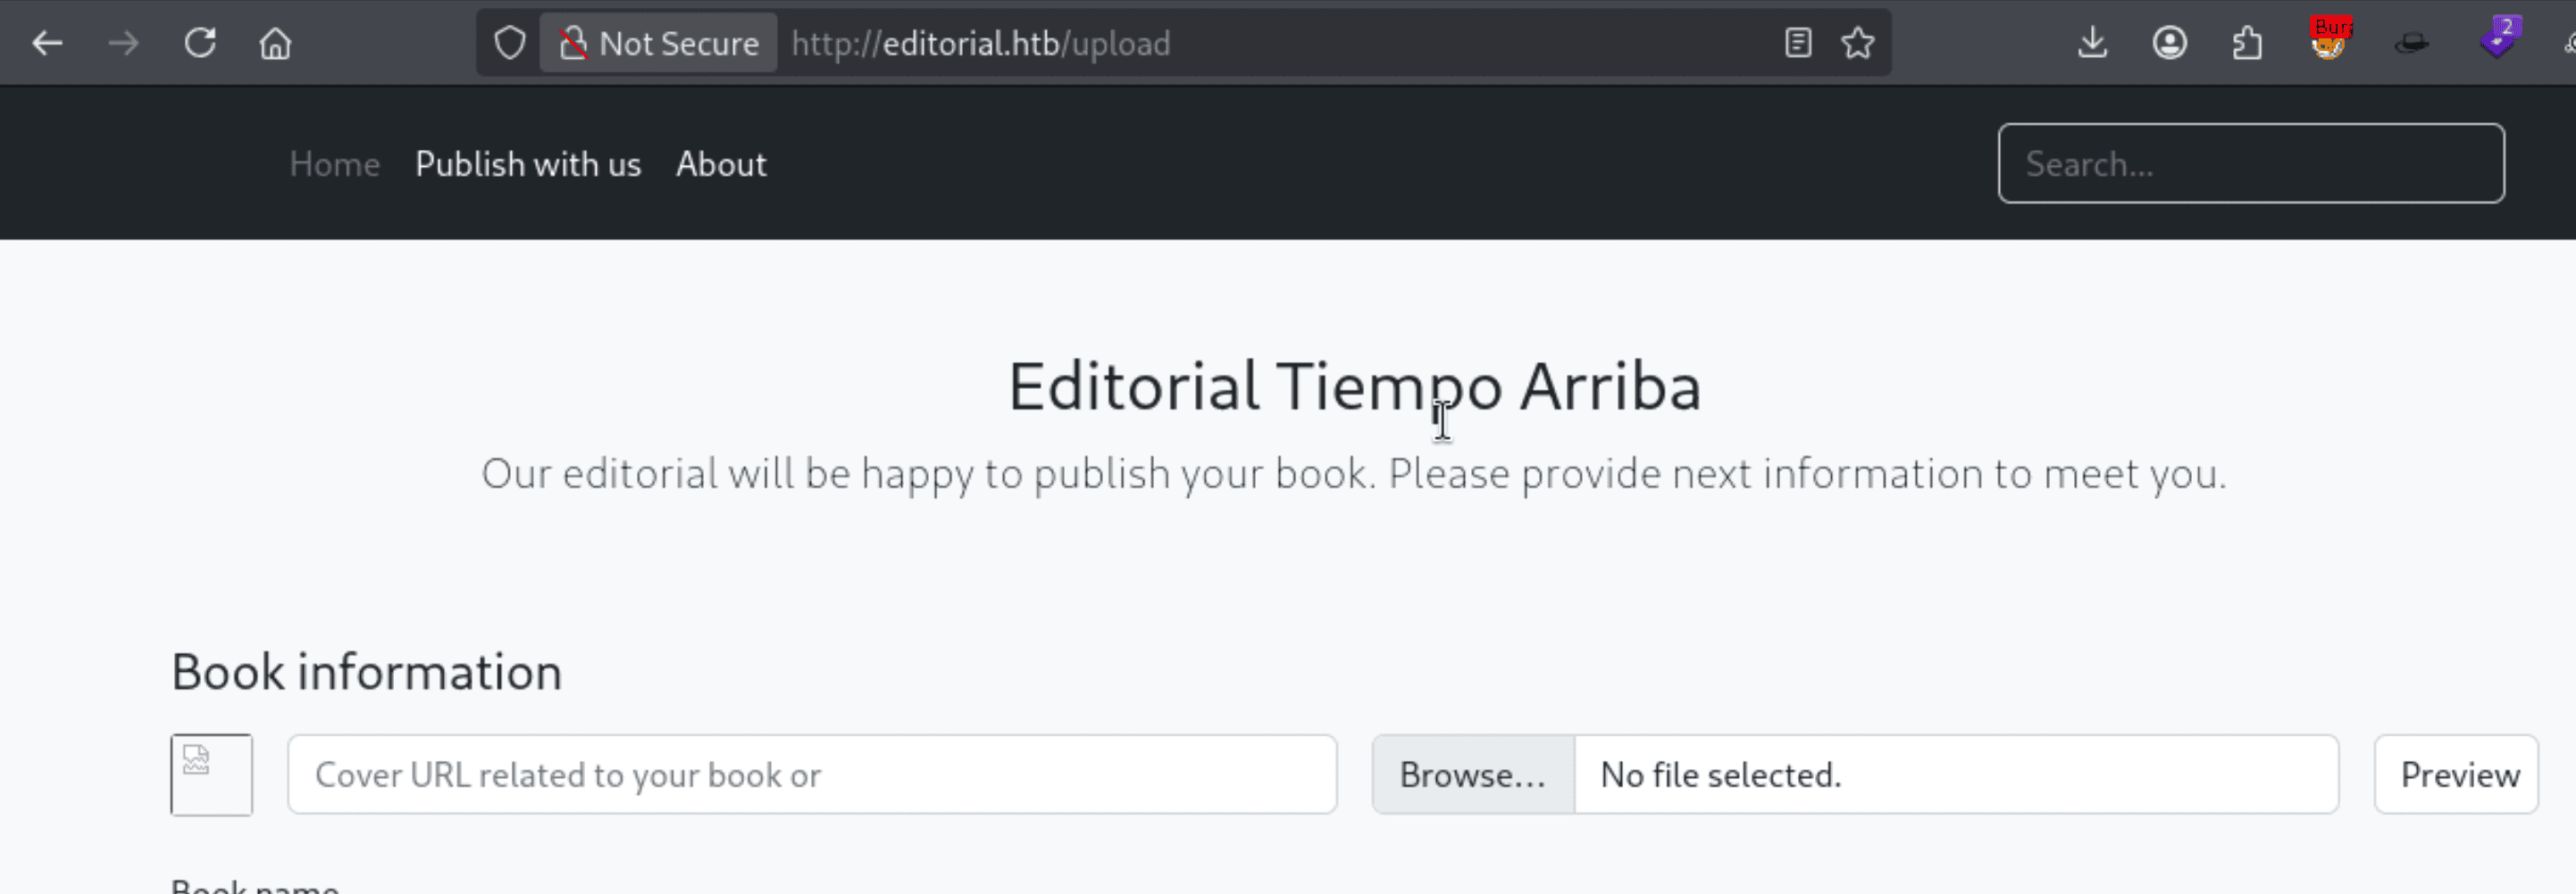Open the browser home page
The height and width of the screenshot is (894, 2576).
pyautogui.click(x=276, y=43)
